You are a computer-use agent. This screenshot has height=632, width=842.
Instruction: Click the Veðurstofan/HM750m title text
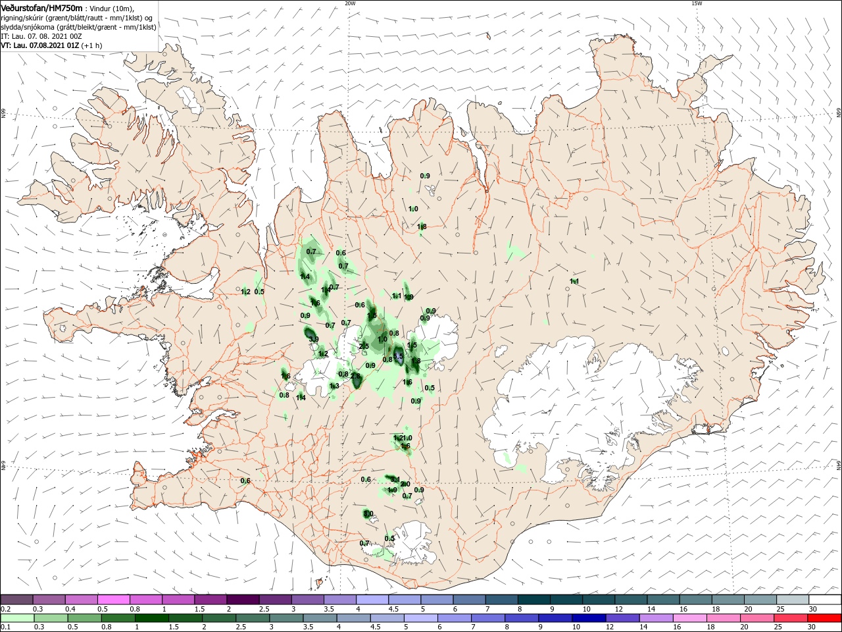coord(41,7)
